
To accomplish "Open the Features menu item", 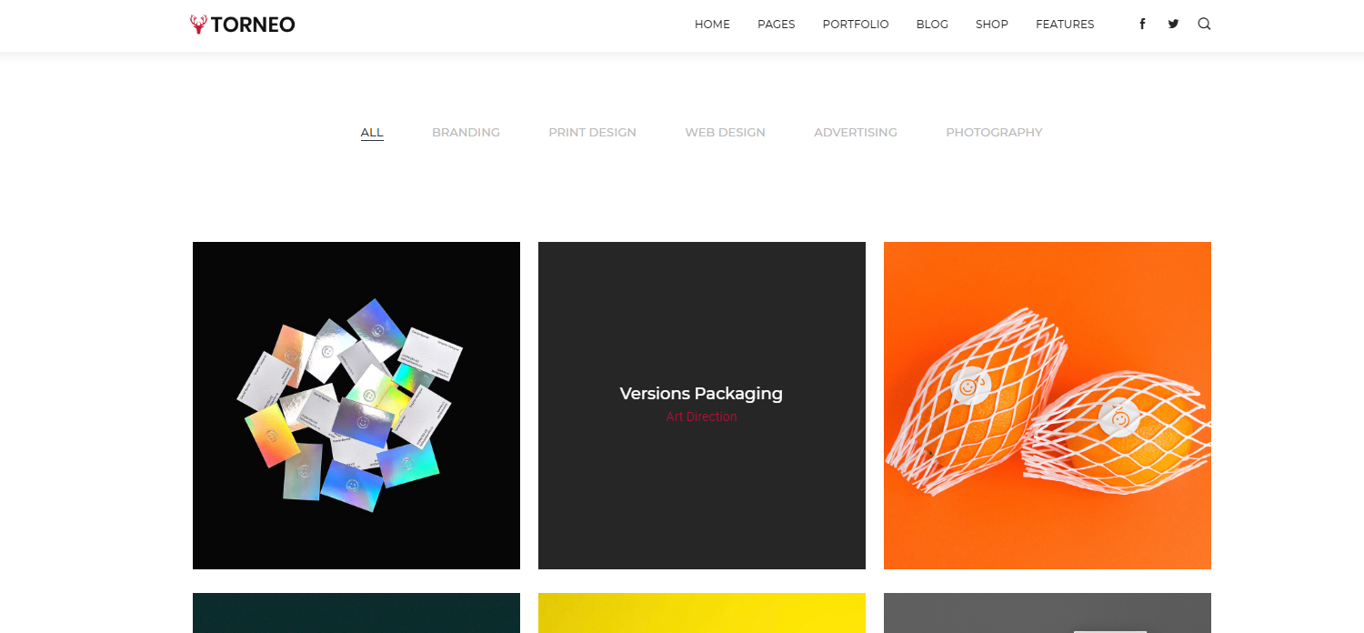I will 1065,25.
